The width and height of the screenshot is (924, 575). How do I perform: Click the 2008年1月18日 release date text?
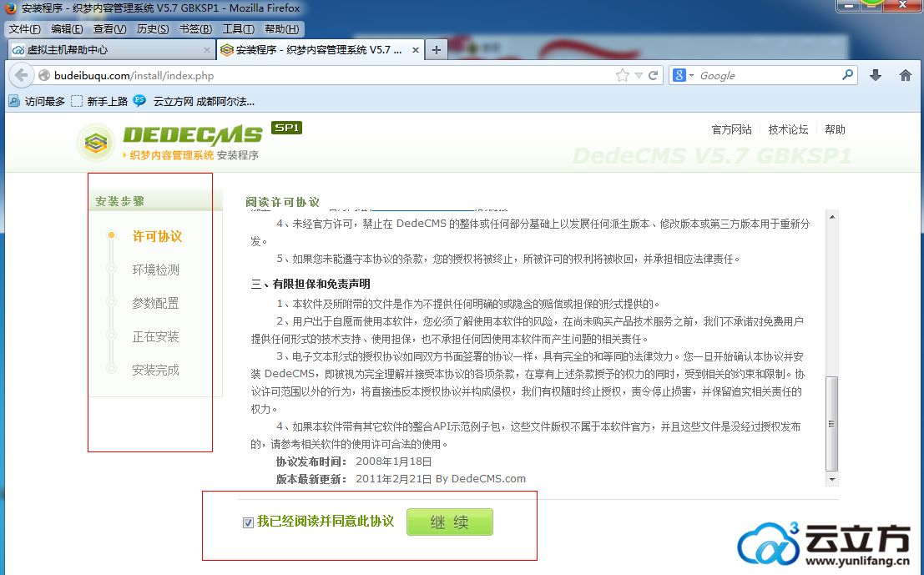click(x=394, y=462)
